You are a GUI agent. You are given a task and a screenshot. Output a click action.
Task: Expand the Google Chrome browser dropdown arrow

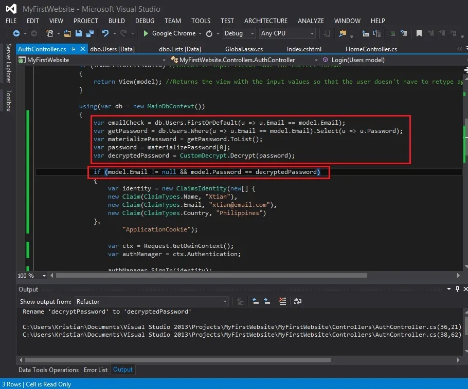tap(200, 34)
